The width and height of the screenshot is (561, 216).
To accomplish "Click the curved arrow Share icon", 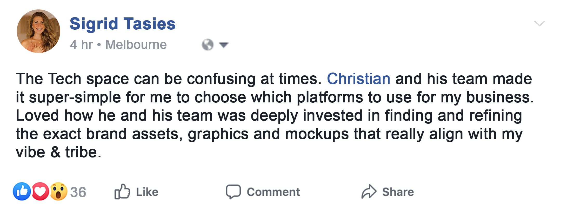I will coord(369,192).
